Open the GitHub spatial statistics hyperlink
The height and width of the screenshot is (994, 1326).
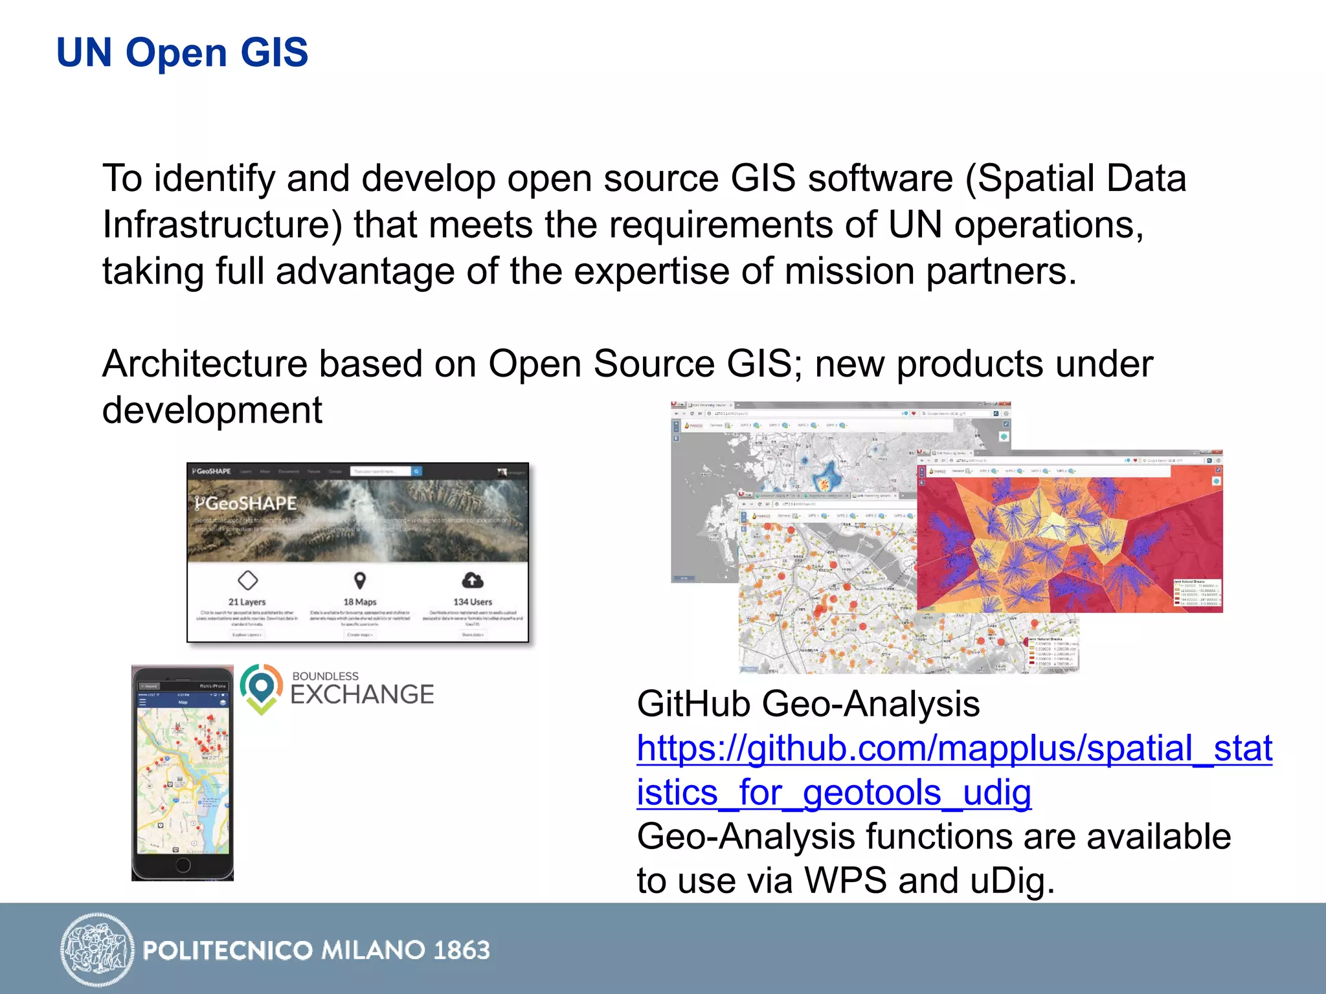pyautogui.click(x=954, y=749)
